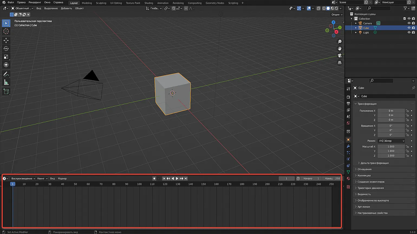Screen dimensions: 417x234
Task: Select the Move tool in the toolbar
Action: click(x=6, y=41)
